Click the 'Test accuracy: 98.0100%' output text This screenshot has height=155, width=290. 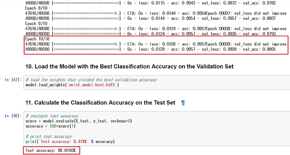click(50, 150)
